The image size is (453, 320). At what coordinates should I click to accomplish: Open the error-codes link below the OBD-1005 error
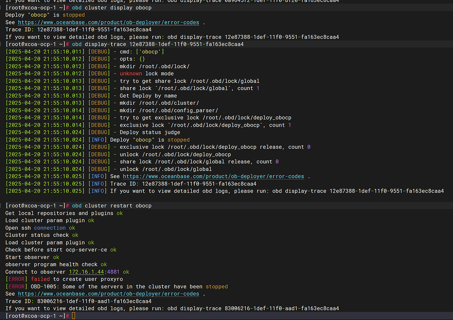108,294
